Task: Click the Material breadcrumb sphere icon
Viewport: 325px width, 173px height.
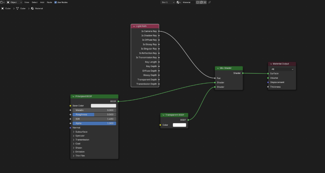Action: [x=32, y=8]
